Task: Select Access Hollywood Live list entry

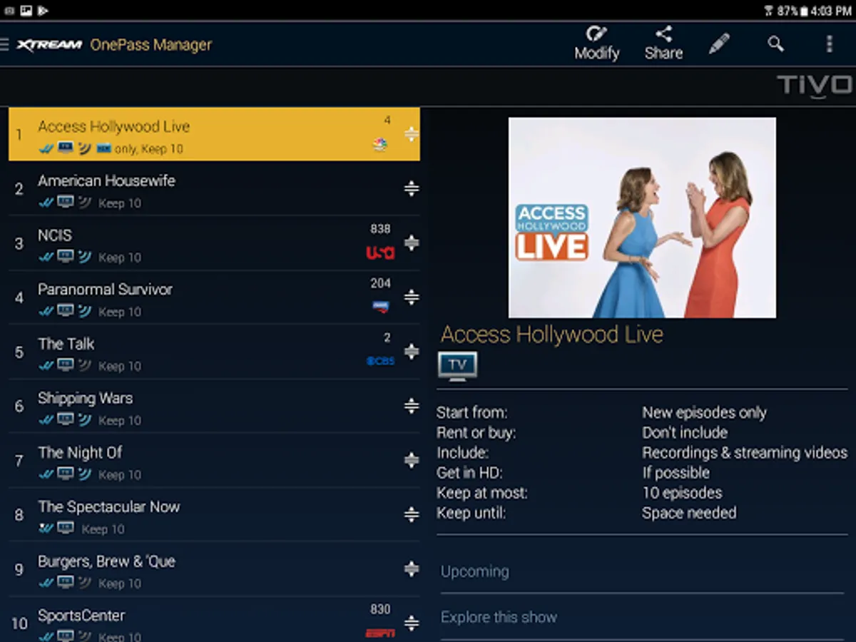Action: click(214, 134)
